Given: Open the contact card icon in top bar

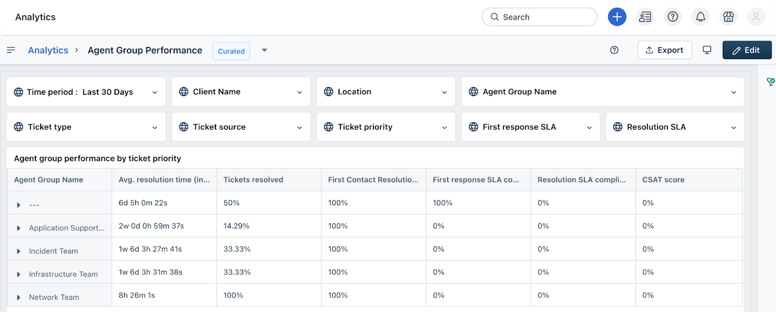Looking at the screenshot, I should click(645, 17).
